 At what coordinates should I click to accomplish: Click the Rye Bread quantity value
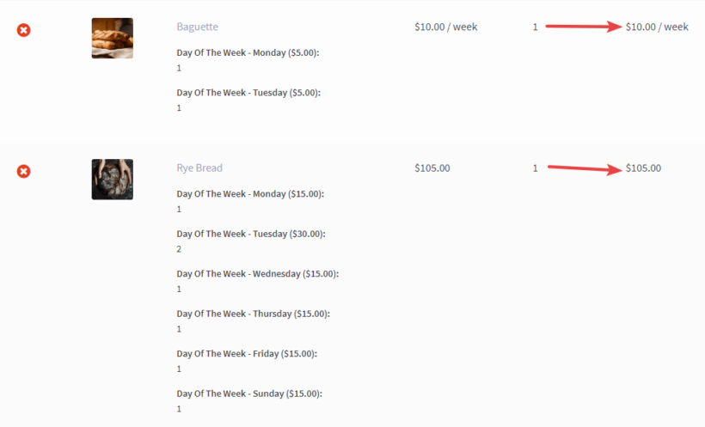(x=535, y=168)
